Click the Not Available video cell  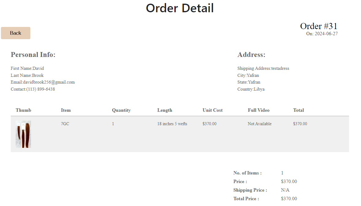(260, 124)
